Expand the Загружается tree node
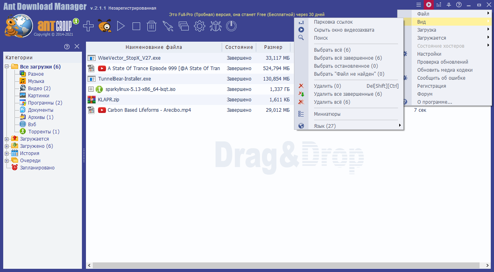 [x=7, y=139]
